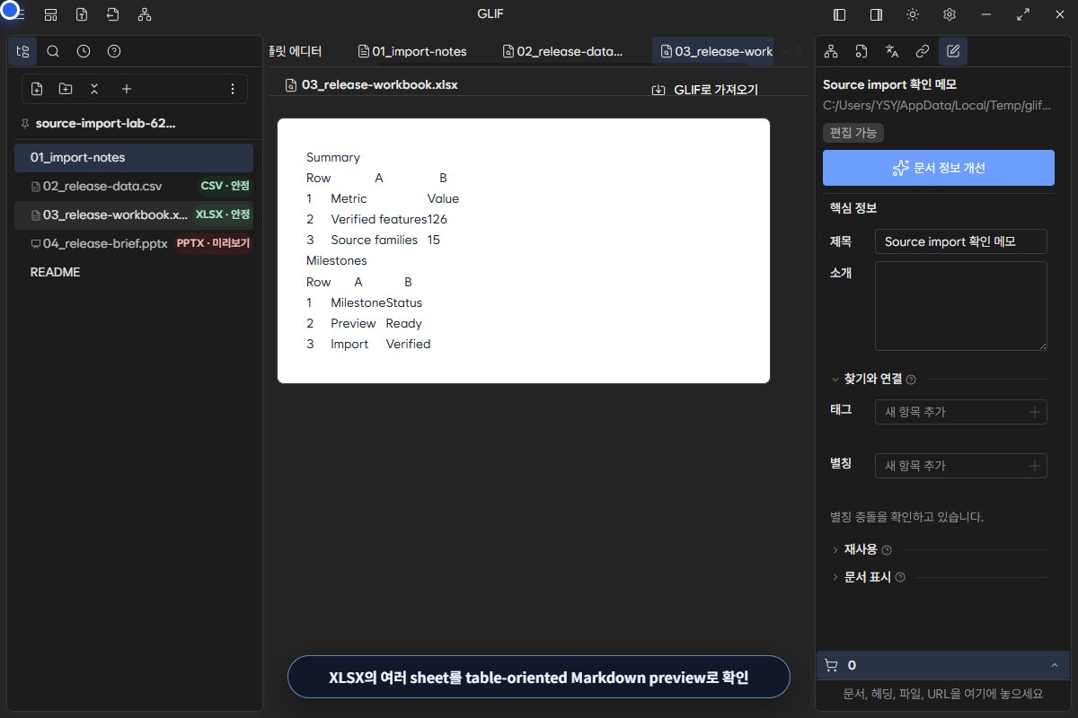The height and width of the screenshot is (718, 1078).
Task: Open 01_import-notes in the file tree
Action: tap(134, 157)
